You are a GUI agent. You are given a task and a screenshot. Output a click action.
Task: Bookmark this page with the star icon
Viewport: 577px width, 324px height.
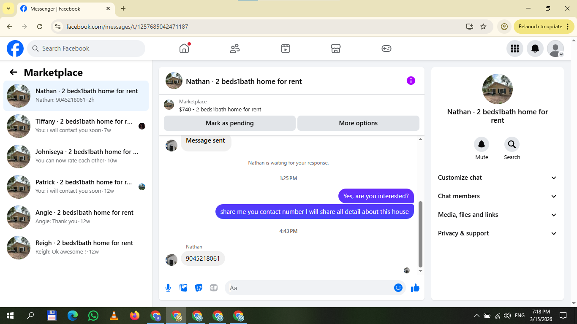[x=483, y=27]
